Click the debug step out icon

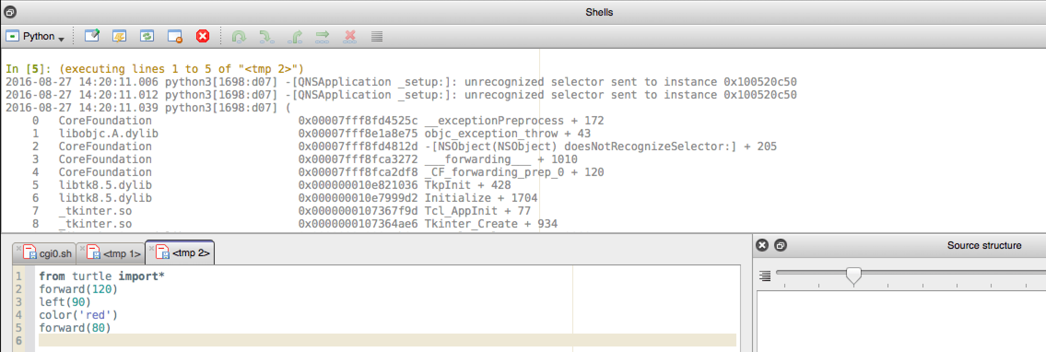[x=295, y=36]
